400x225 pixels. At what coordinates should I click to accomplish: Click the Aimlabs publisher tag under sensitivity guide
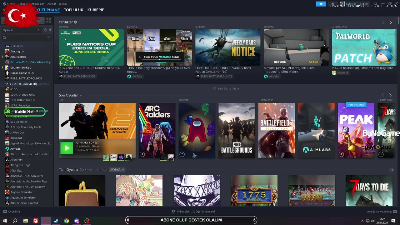(x=135, y=77)
